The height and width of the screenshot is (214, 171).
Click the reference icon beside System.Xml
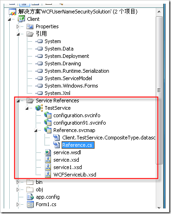click(x=39, y=93)
